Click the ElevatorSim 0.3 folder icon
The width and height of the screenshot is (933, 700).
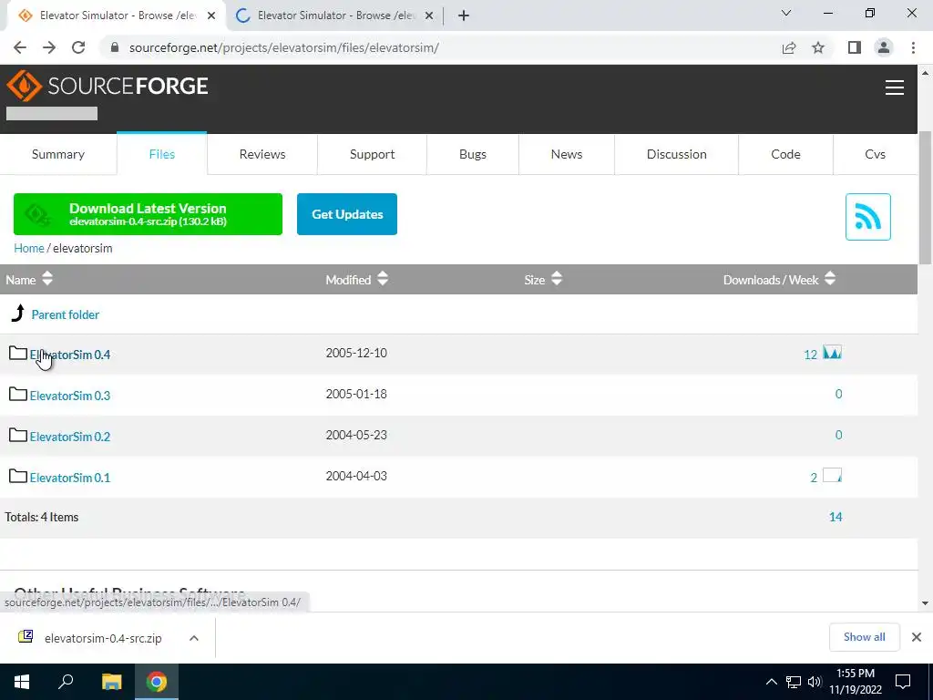pos(18,394)
